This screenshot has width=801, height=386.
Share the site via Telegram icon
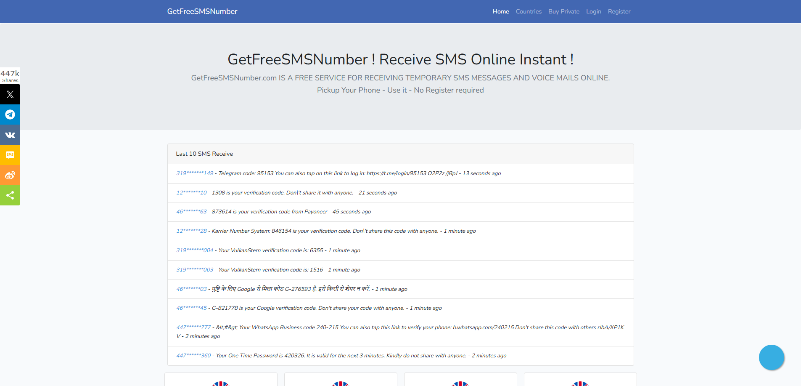(10, 114)
